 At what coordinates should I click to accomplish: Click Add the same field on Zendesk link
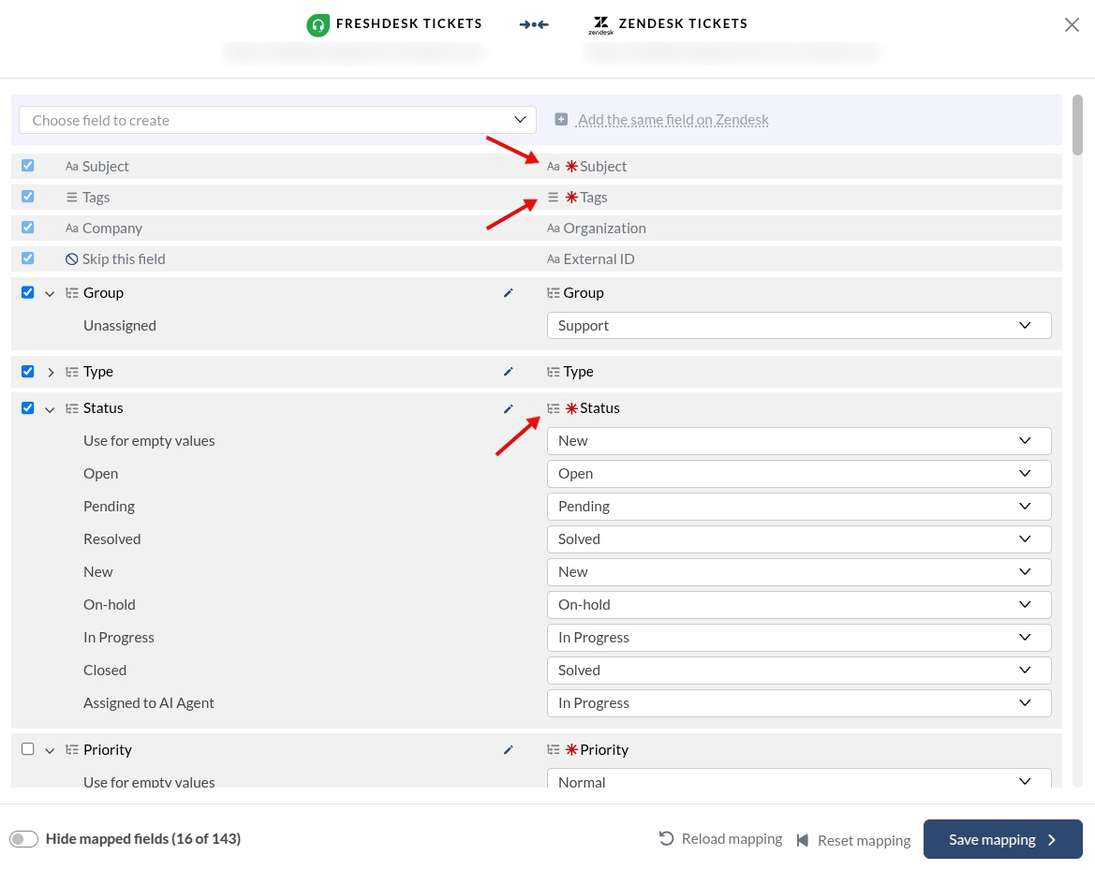673,119
